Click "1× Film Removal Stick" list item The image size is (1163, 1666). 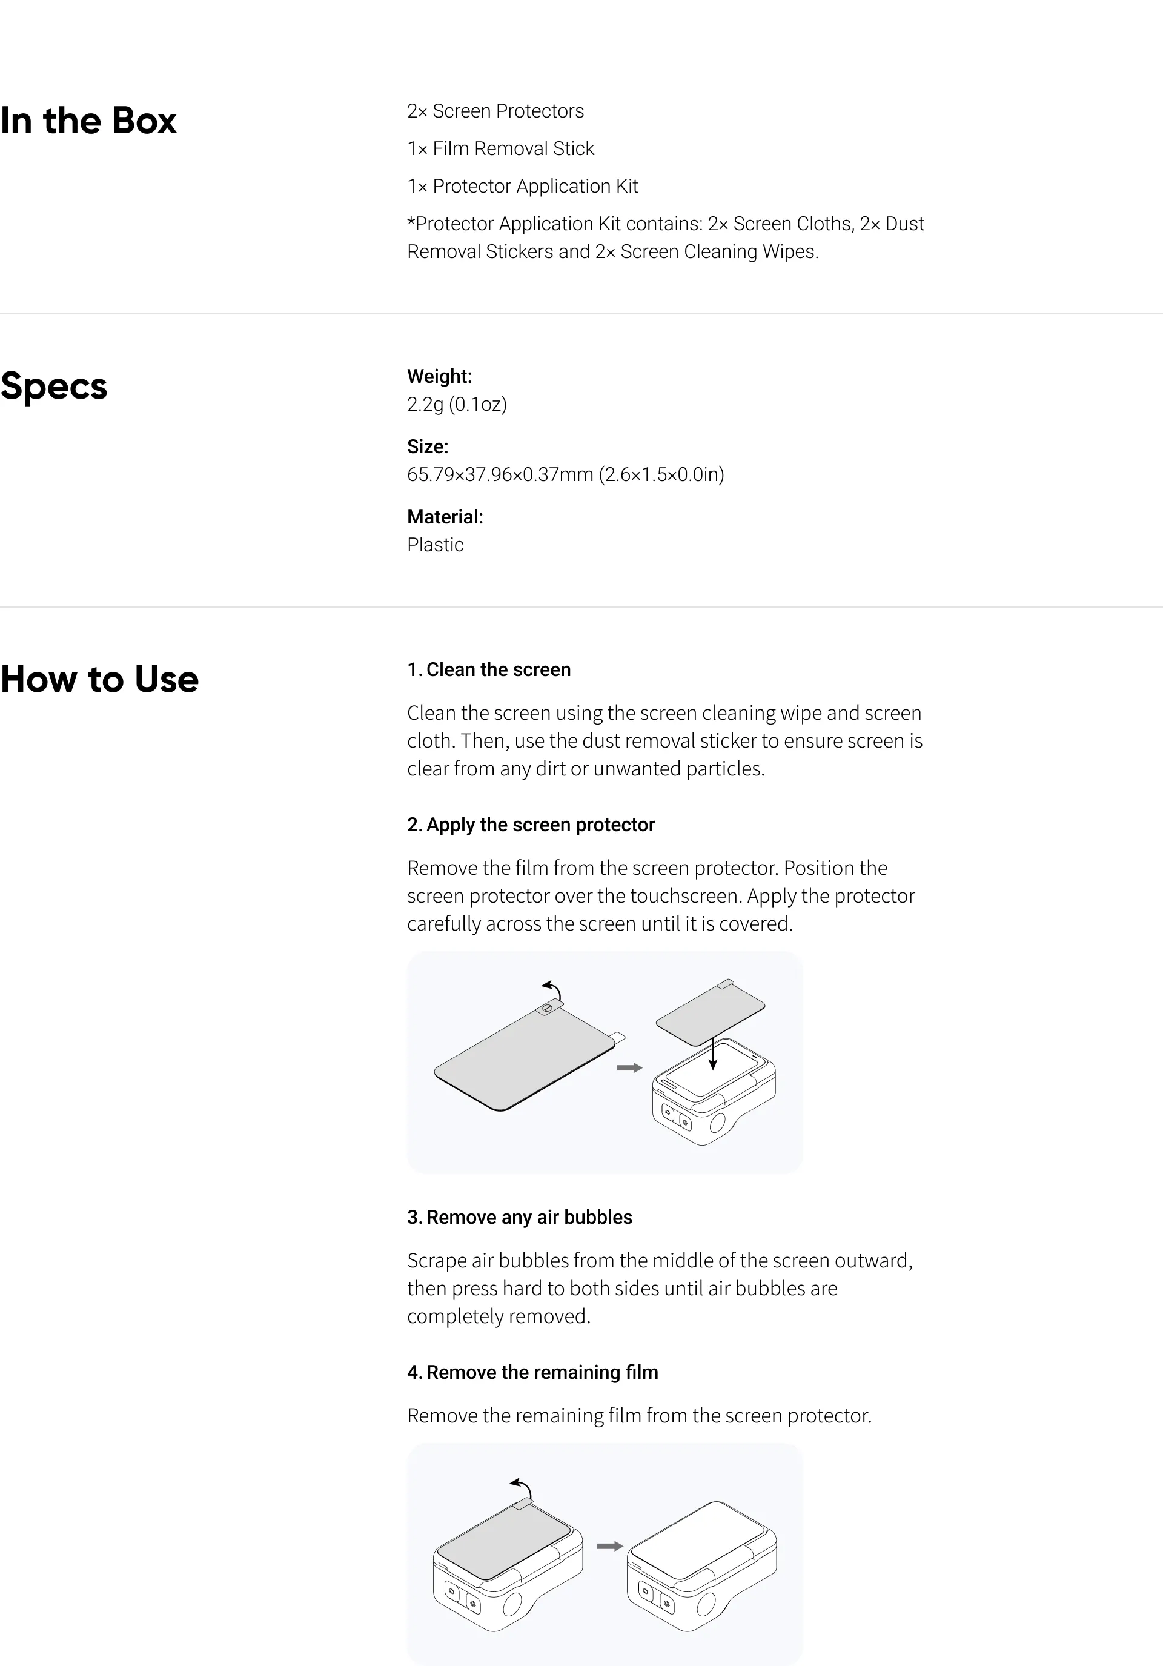pyautogui.click(x=500, y=149)
